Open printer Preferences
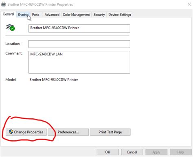Screen dimensions: 193x157 pyautogui.click(x=68, y=132)
